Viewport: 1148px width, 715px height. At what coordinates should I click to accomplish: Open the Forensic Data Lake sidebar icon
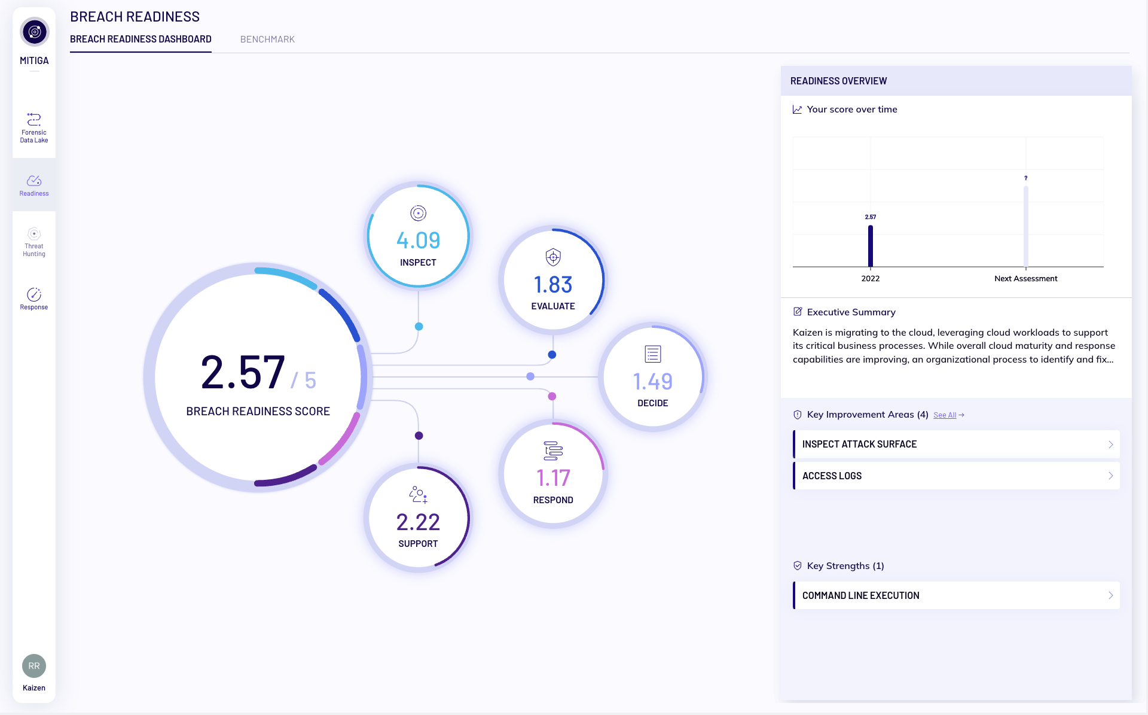pos(34,120)
